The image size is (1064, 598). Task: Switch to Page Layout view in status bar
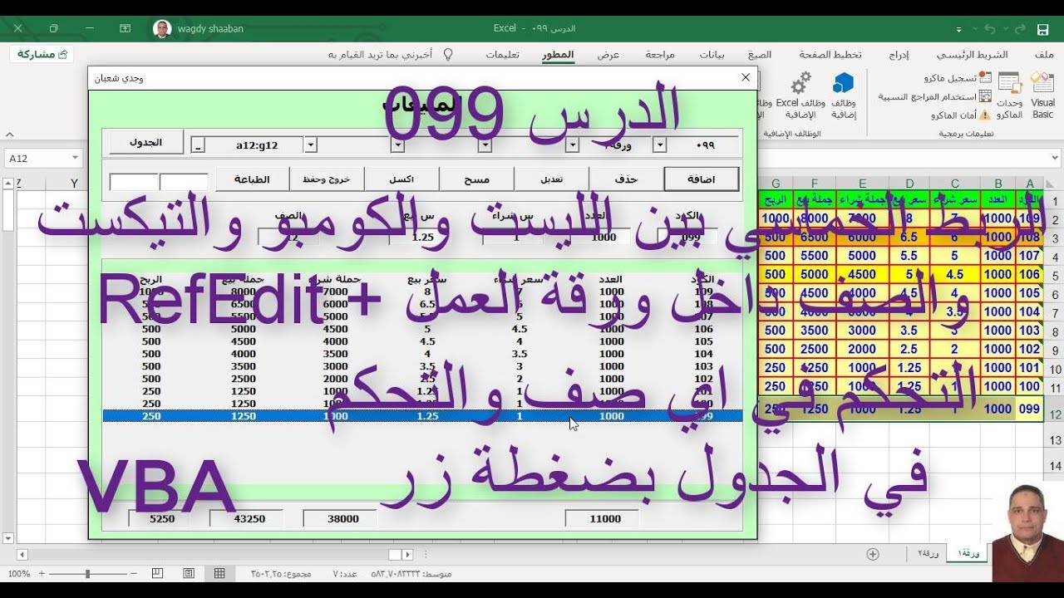click(190, 573)
